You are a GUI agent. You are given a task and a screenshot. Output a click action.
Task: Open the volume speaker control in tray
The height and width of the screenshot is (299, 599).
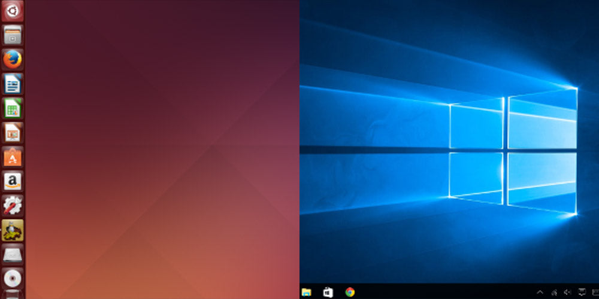pyautogui.click(x=567, y=292)
